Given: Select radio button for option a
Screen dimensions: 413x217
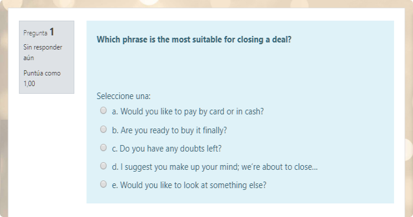Looking at the screenshot, I should pos(103,110).
